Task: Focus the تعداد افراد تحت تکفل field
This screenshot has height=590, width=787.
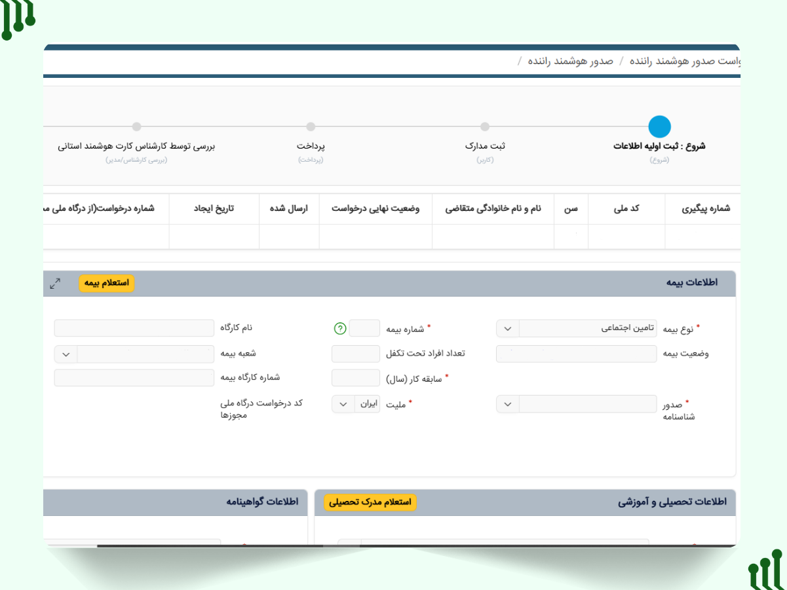Action: pyautogui.click(x=356, y=354)
